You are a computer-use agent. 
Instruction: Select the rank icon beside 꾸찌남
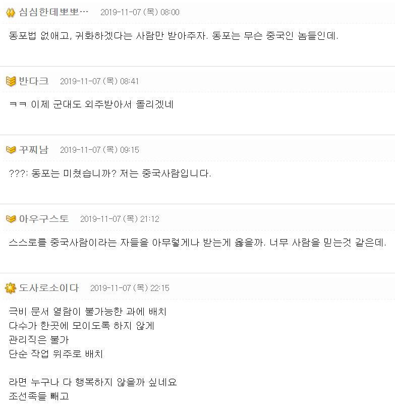tap(11, 150)
